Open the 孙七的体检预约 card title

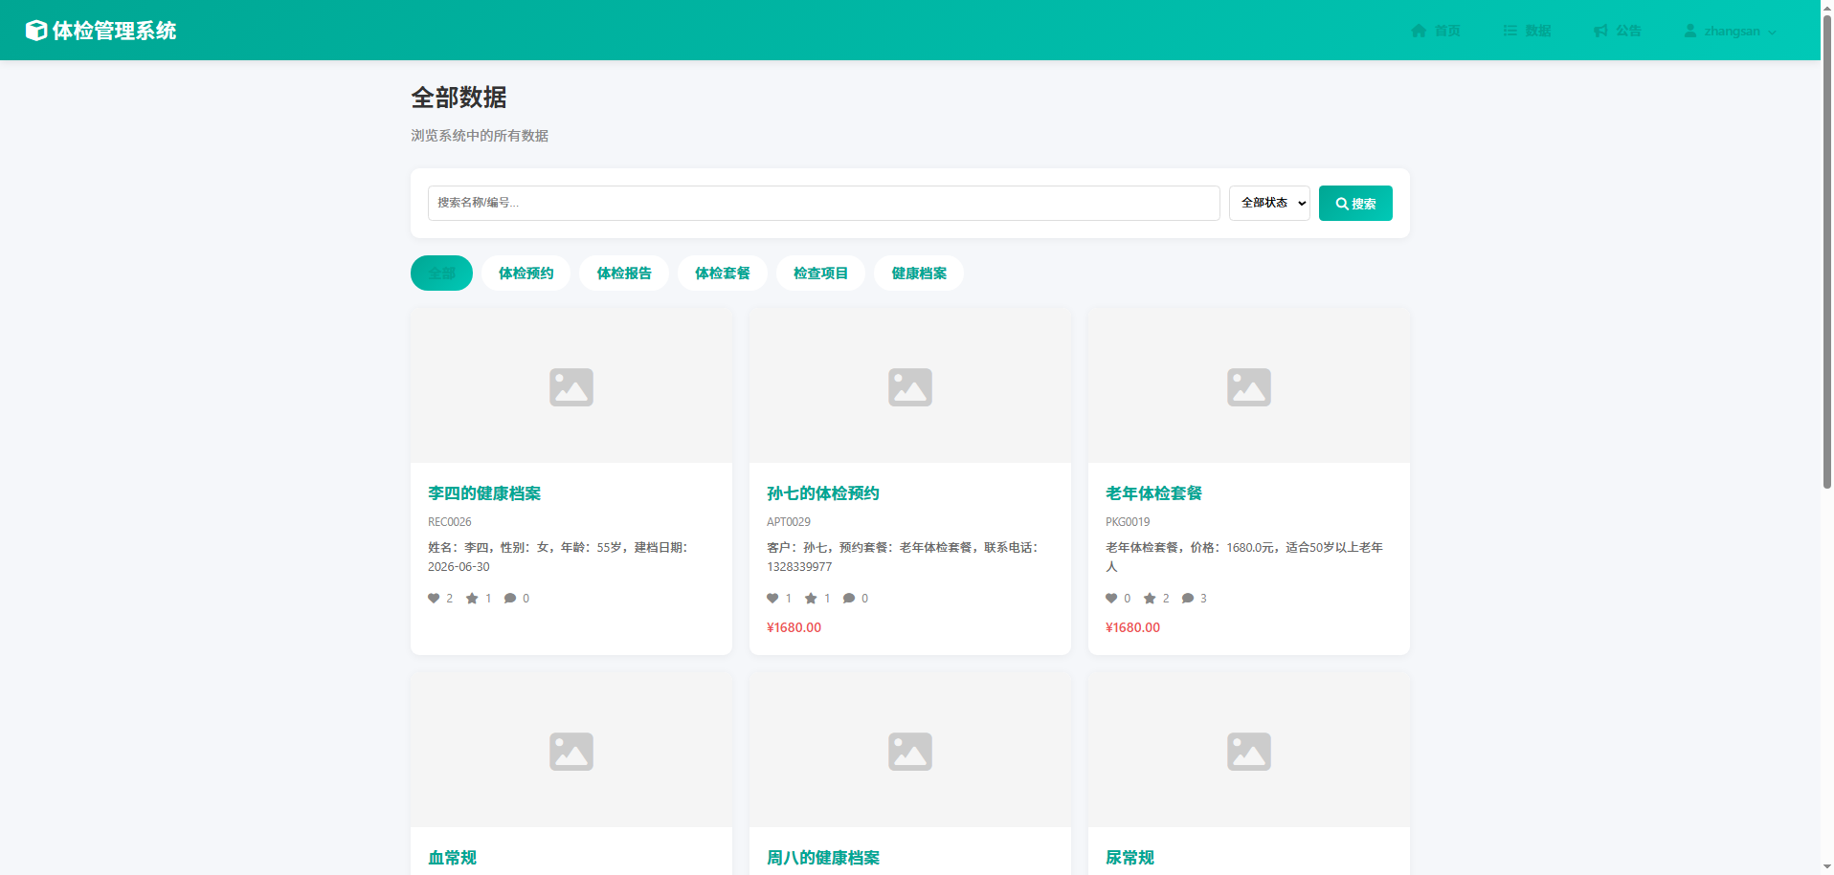click(x=823, y=493)
